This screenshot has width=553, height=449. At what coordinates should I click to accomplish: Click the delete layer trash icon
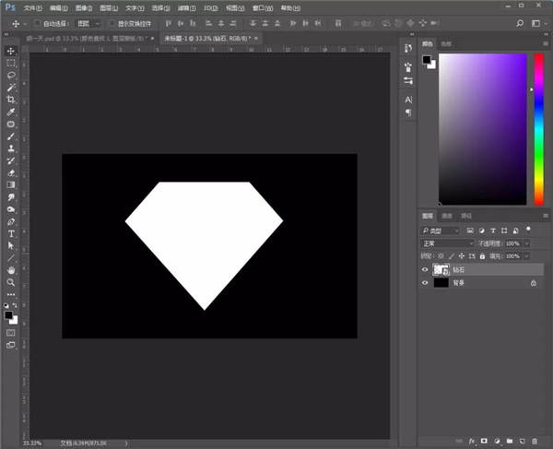point(535,442)
